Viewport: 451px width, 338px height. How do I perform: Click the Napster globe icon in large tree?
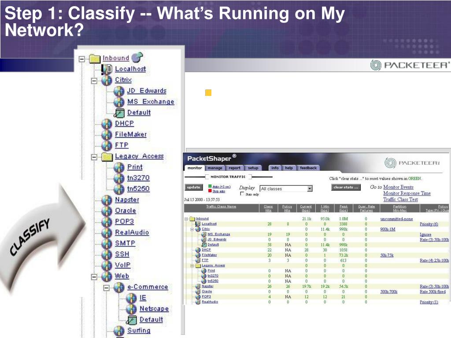tap(107, 200)
